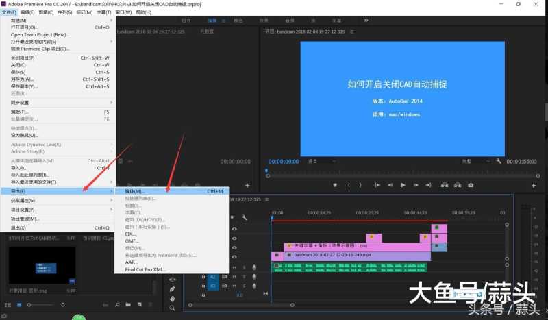
Task: Step back one frame in Program monitor
Action: point(390,185)
